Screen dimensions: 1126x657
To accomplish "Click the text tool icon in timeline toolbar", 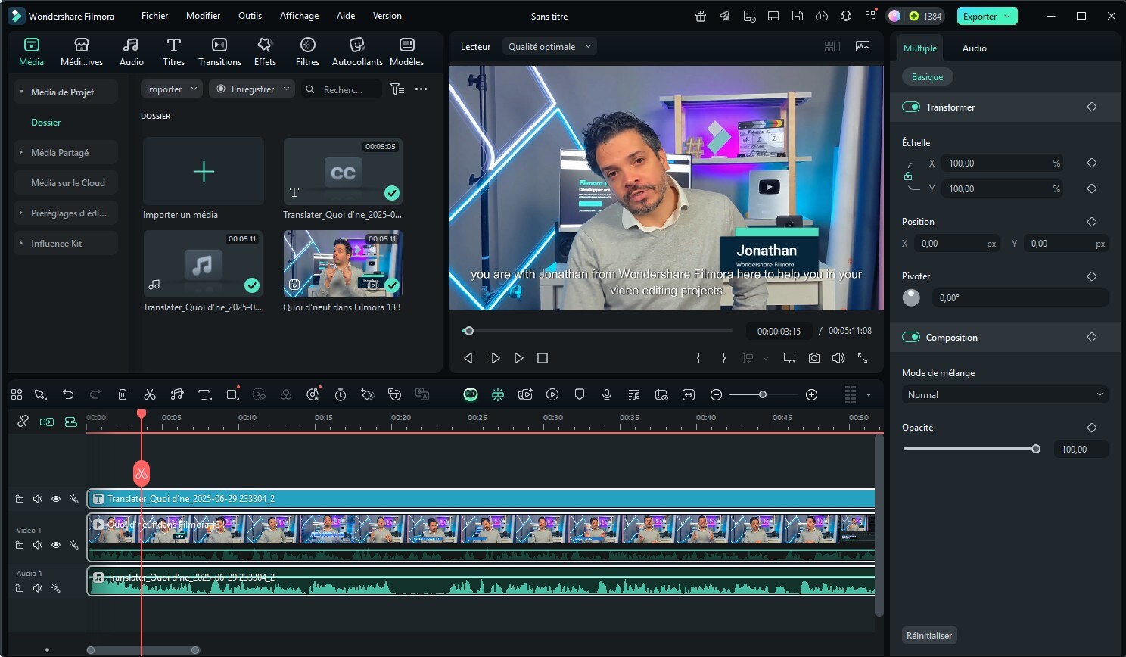I will coord(204,394).
